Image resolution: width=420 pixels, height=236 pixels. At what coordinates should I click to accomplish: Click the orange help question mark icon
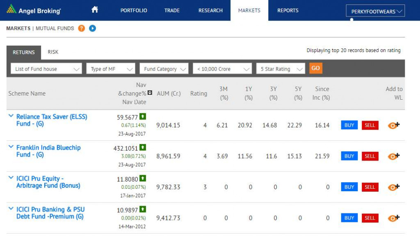click(81, 28)
